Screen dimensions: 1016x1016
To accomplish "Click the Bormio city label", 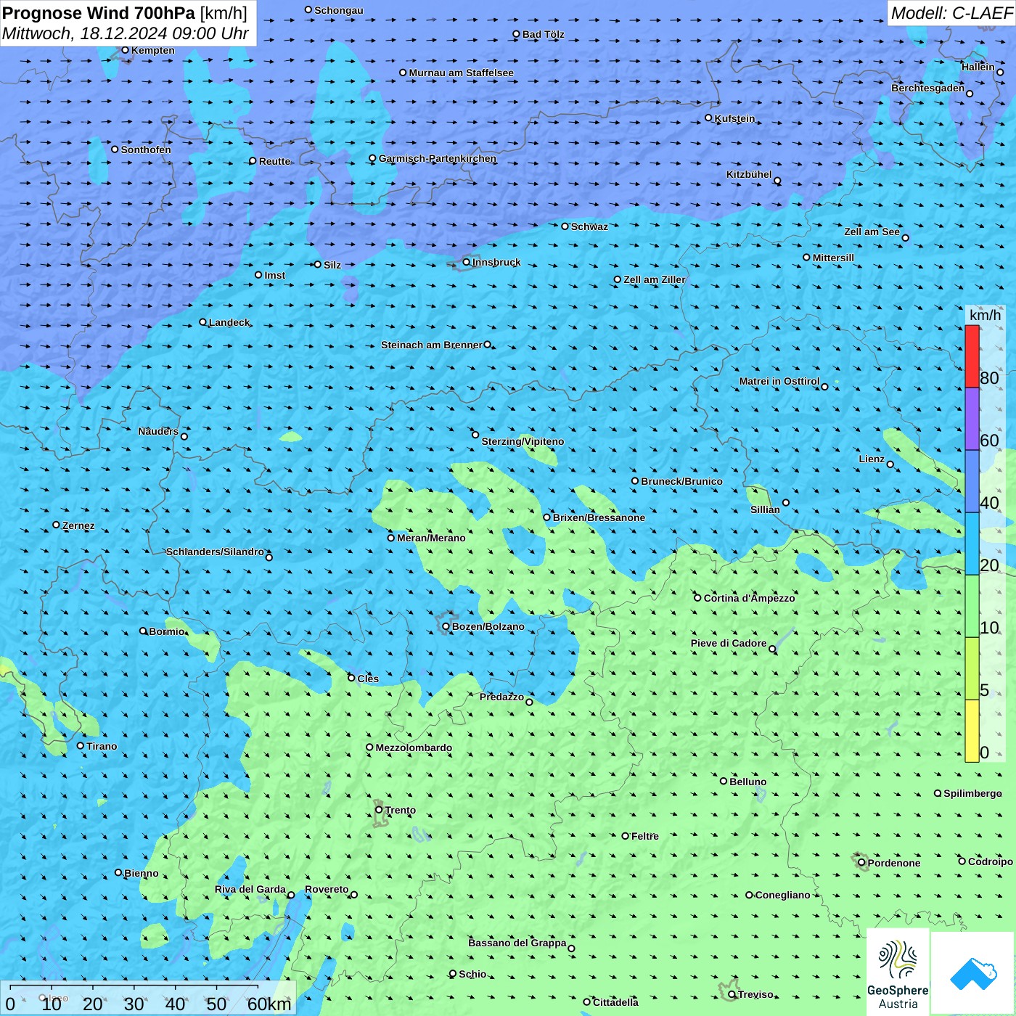I will pyautogui.click(x=167, y=631).
